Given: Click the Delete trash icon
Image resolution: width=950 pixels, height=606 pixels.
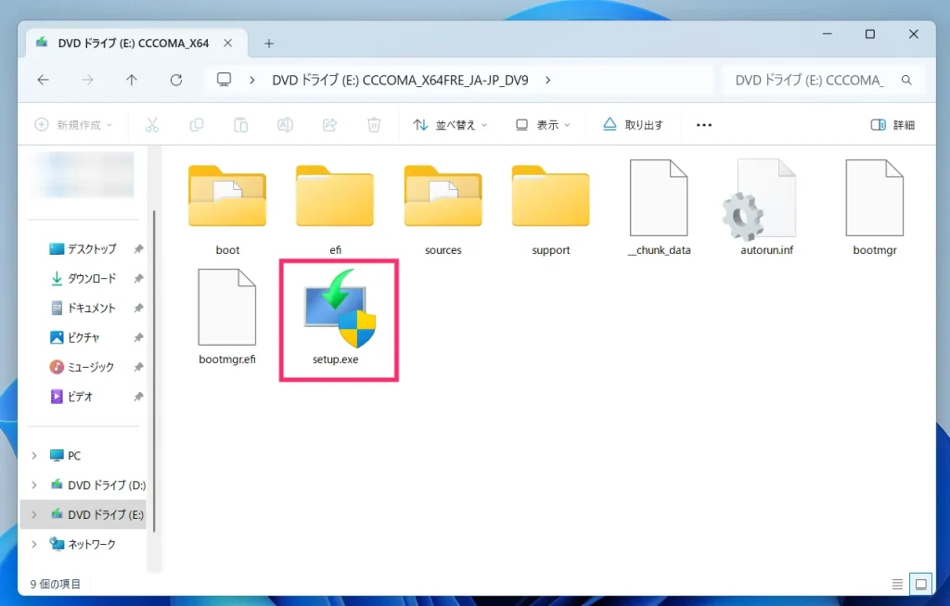Looking at the screenshot, I should 374,125.
